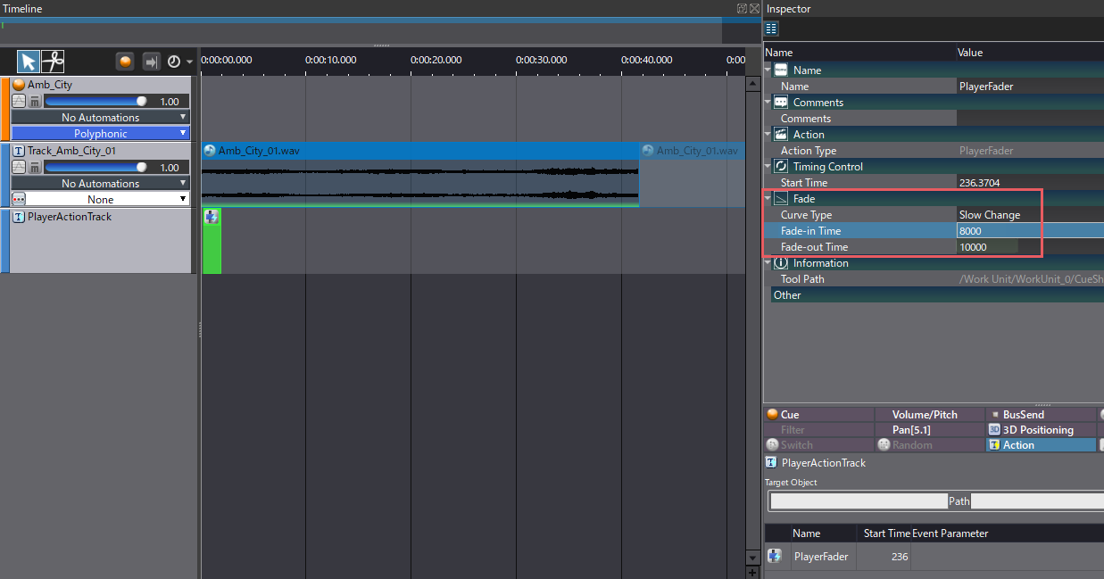Click the graph icon on Amb_City cue
The width and height of the screenshot is (1104, 579).
(x=19, y=102)
